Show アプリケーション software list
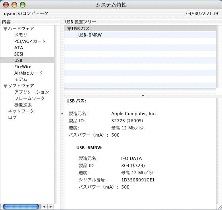 tap(32, 92)
